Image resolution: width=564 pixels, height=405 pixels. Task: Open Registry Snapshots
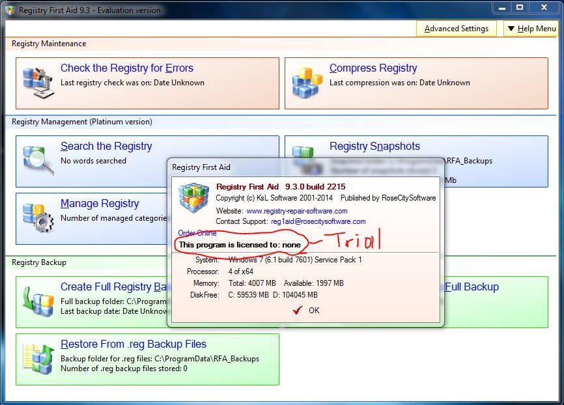pyautogui.click(x=374, y=146)
